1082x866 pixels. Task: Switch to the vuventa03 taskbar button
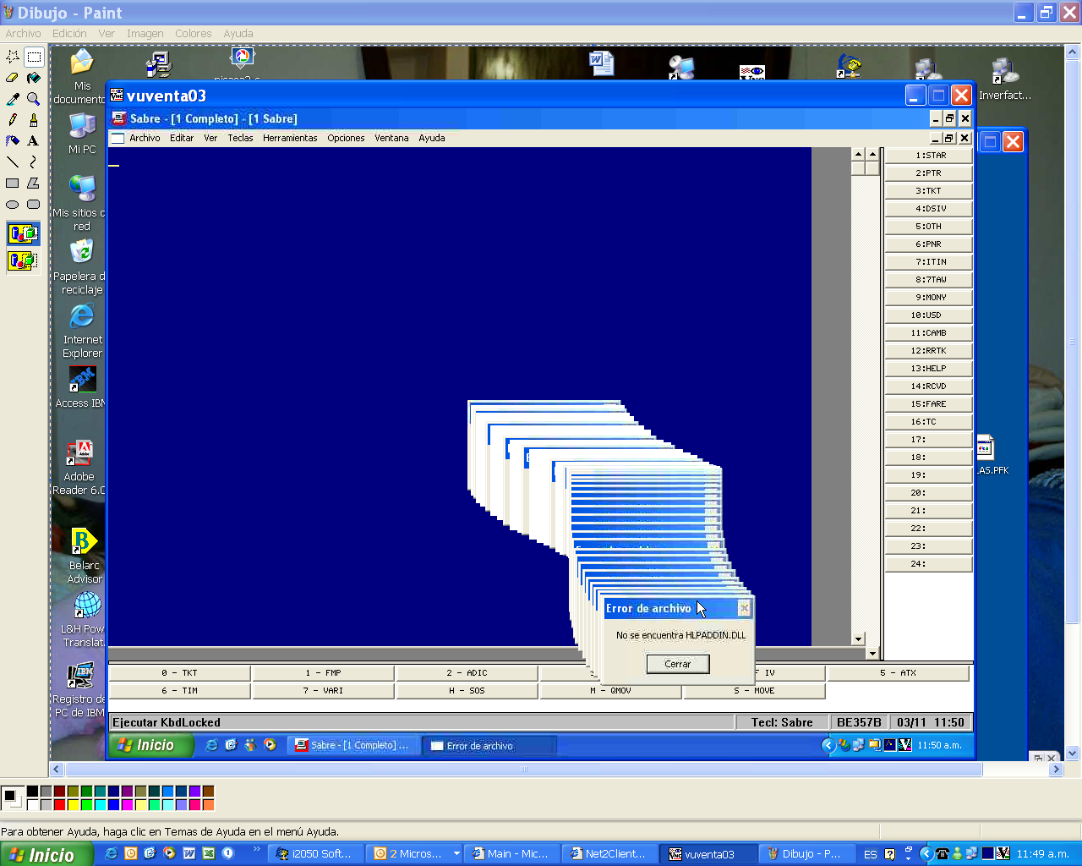coord(708,854)
